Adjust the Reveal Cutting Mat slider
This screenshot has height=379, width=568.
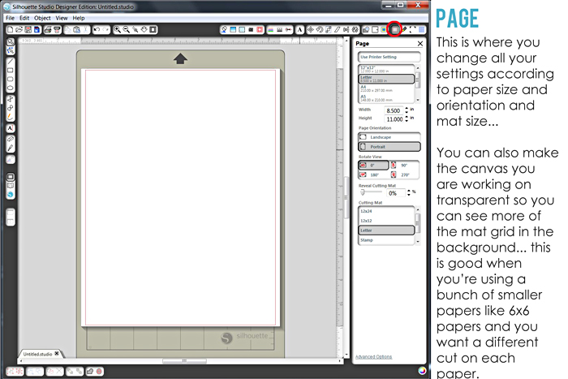click(x=363, y=193)
